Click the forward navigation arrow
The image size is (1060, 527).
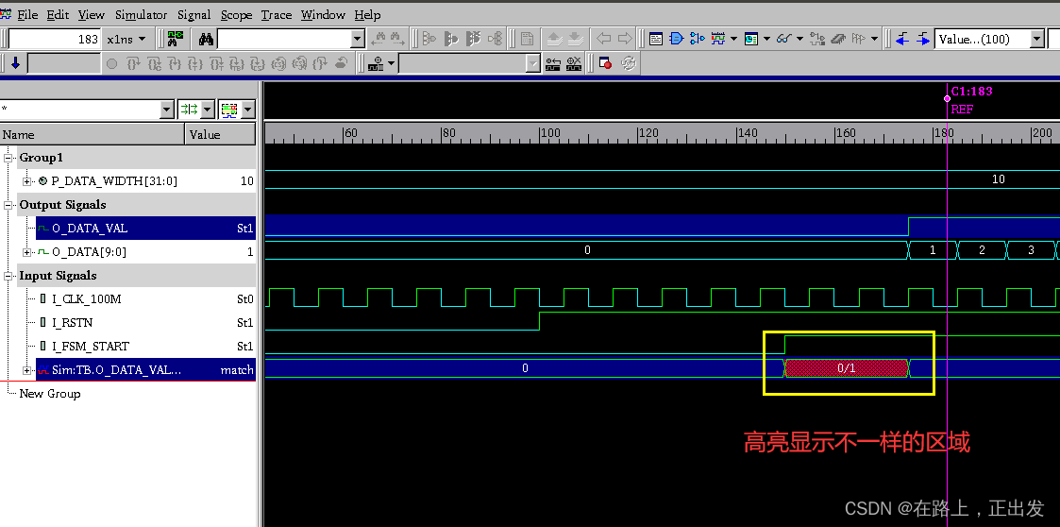[625, 39]
